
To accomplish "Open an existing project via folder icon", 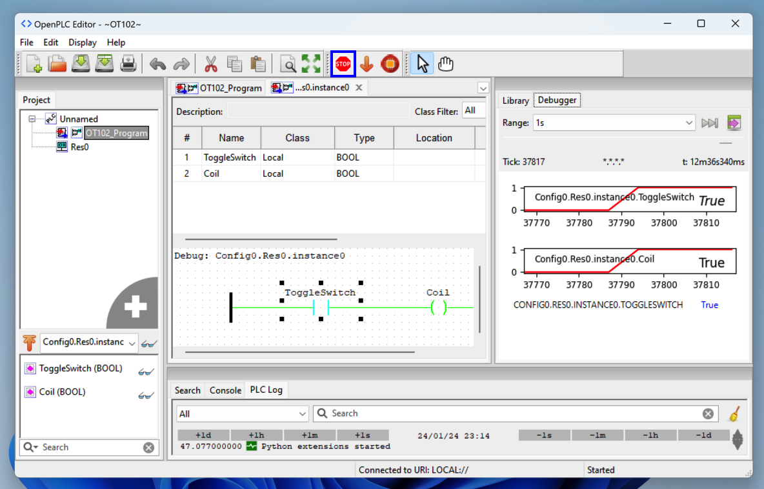I will tap(57, 64).
